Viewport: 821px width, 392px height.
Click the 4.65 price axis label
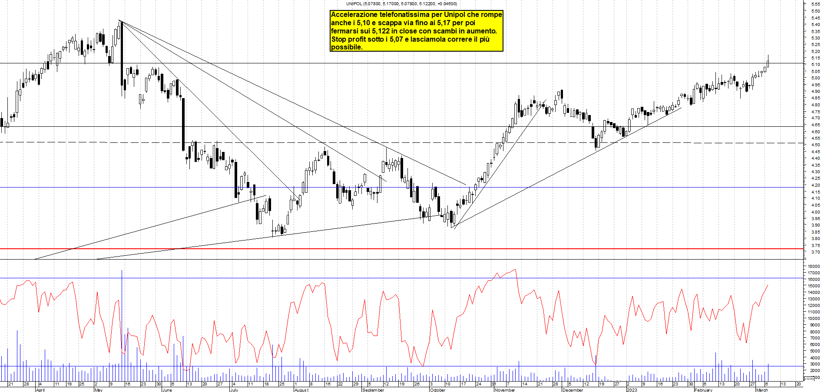click(x=815, y=125)
